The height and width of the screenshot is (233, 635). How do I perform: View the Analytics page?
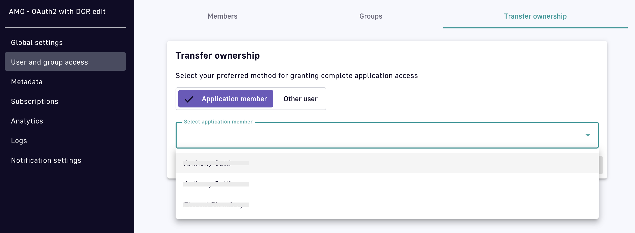tap(27, 121)
